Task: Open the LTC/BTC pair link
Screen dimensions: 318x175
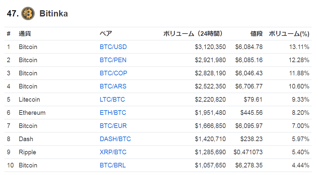Action: pos(112,99)
